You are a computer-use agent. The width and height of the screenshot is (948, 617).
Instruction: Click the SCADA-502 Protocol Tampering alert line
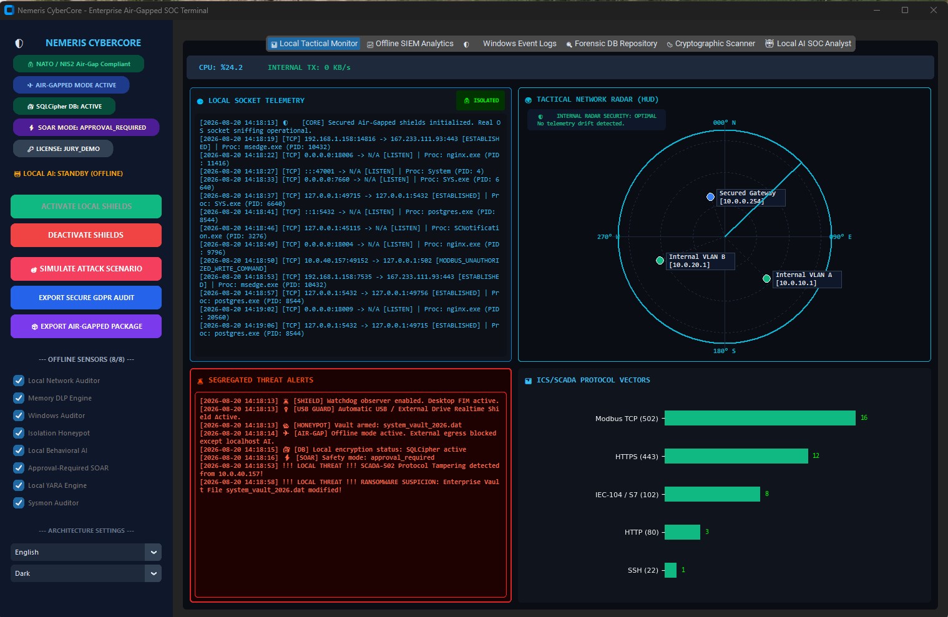349,470
